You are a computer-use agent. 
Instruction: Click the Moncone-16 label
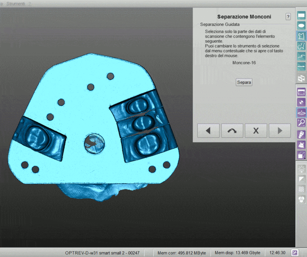[244, 63]
